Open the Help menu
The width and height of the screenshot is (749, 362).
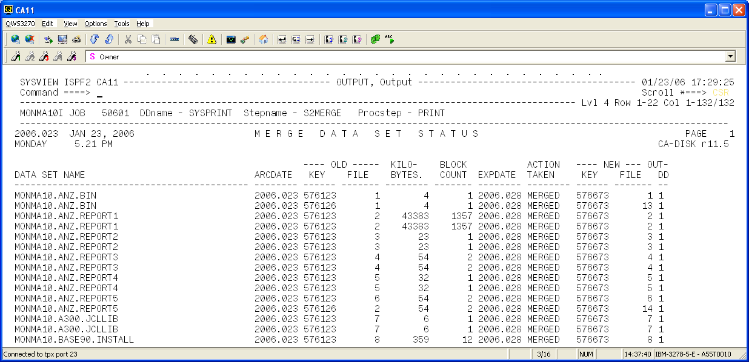pyautogui.click(x=143, y=24)
